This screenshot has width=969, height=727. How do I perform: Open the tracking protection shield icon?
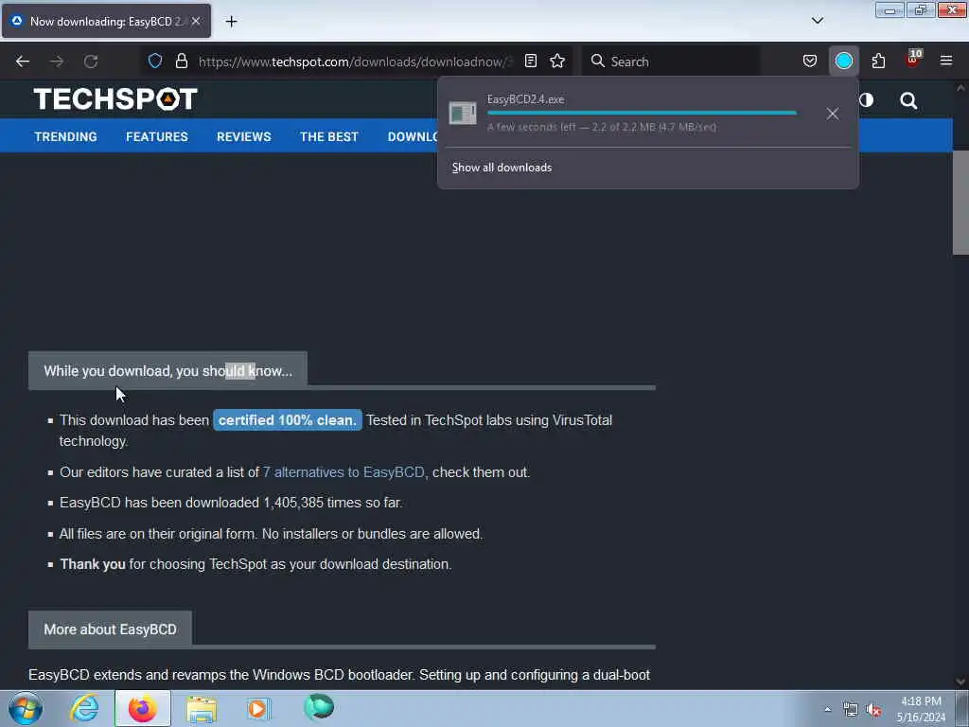point(155,61)
